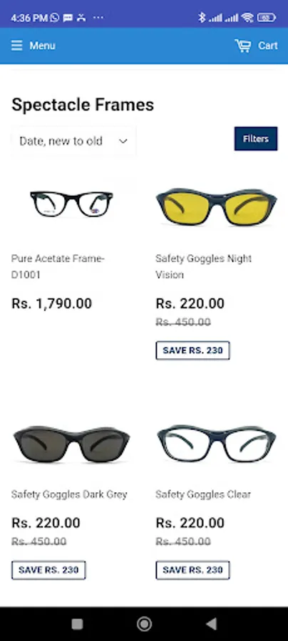Viewport: 288px width, 641px height.
Task: View the clear safety goggles image
Action: click(x=217, y=444)
